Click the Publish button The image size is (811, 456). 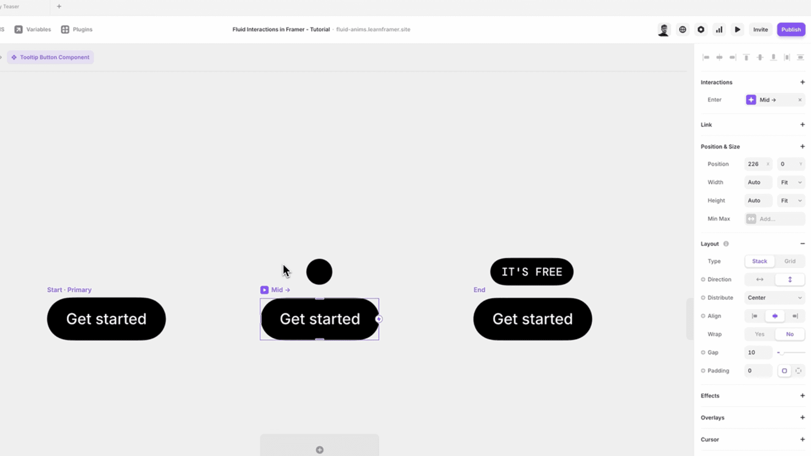coord(792,30)
